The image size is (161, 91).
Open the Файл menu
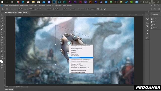[x=6, y=6]
